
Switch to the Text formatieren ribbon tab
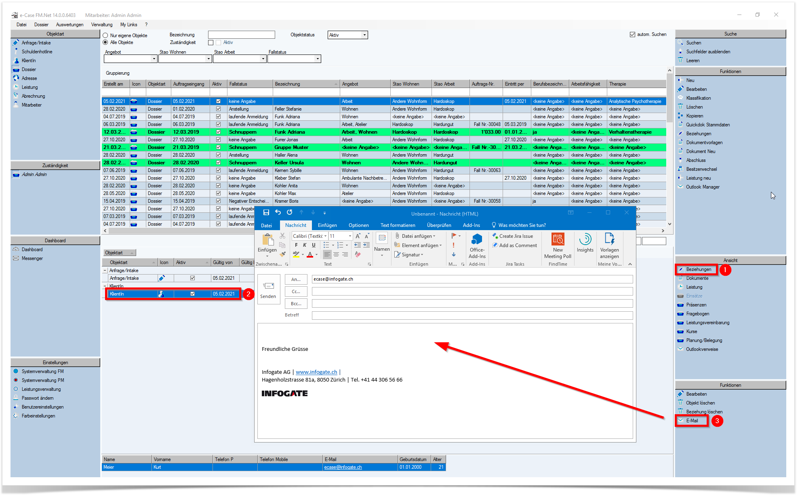398,225
